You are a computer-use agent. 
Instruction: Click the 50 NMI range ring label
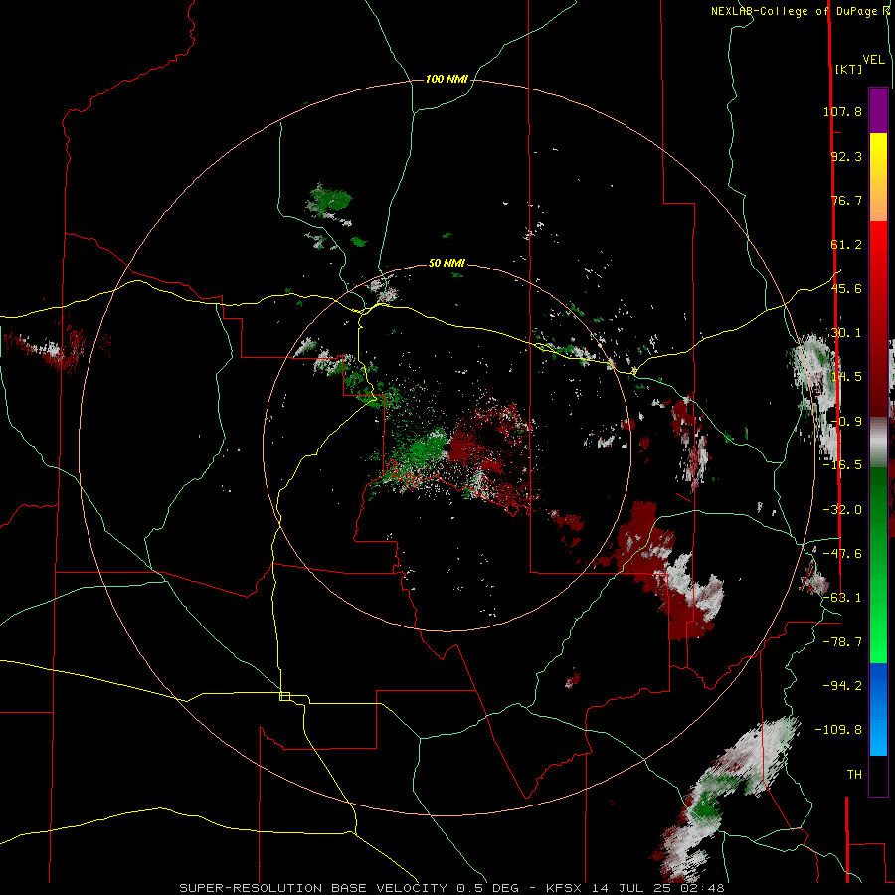point(447,263)
